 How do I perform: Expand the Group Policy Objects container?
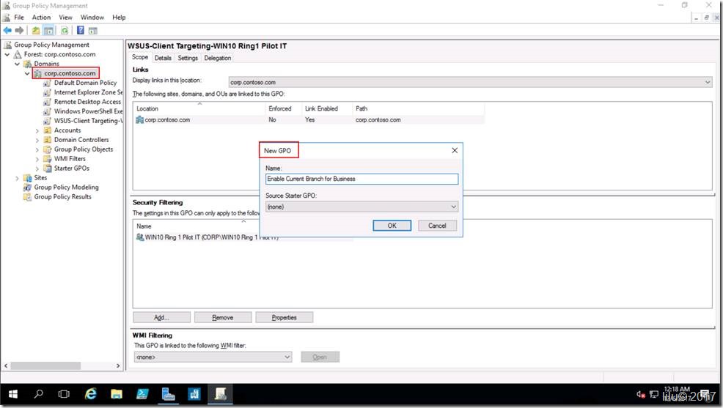coord(37,149)
